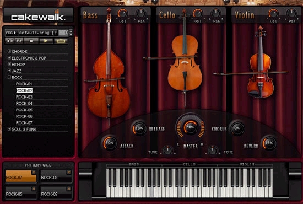The height and width of the screenshot is (204, 303).
Task: Toggle the loop button in the transport
Action: pyautogui.click(x=61, y=41)
